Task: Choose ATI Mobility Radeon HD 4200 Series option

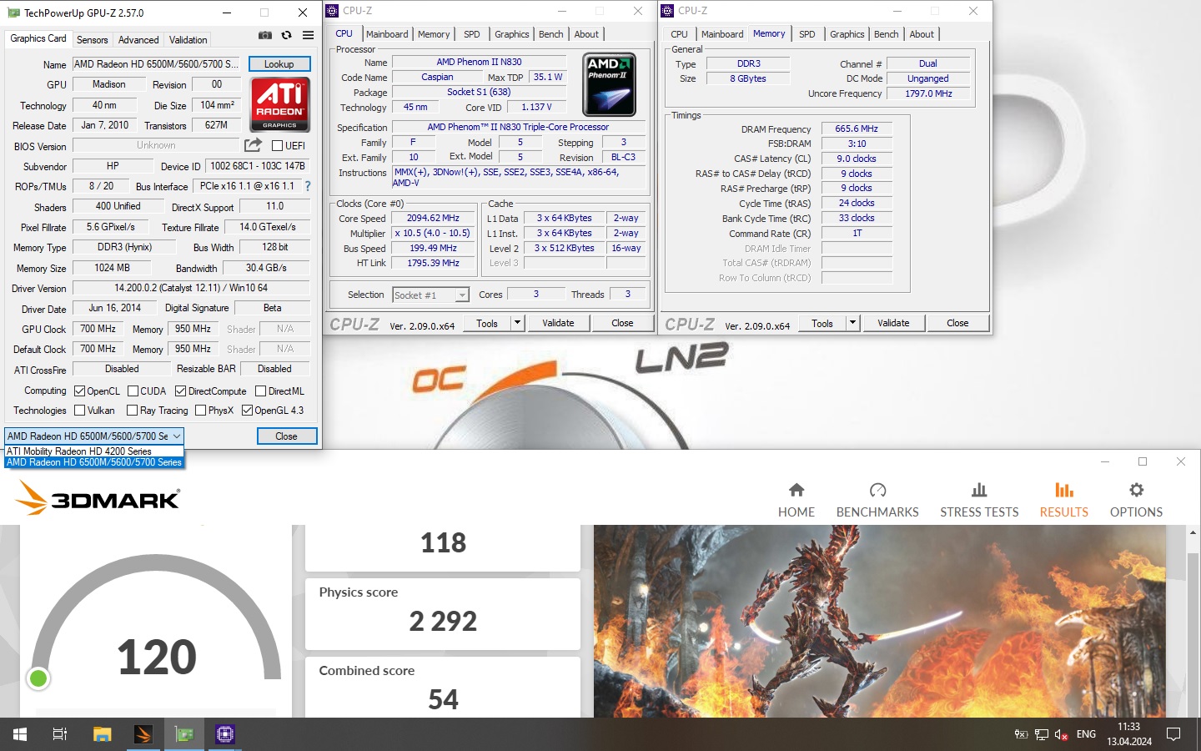Action: click(x=94, y=451)
